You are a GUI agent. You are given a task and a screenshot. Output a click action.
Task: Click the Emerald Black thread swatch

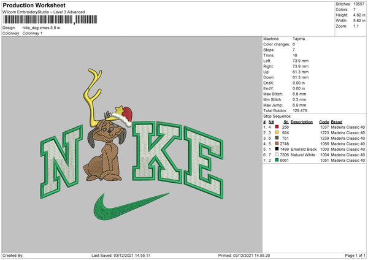pos(277,149)
